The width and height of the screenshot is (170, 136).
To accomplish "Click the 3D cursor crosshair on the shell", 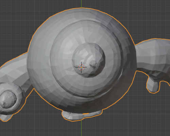I will coord(81,67).
